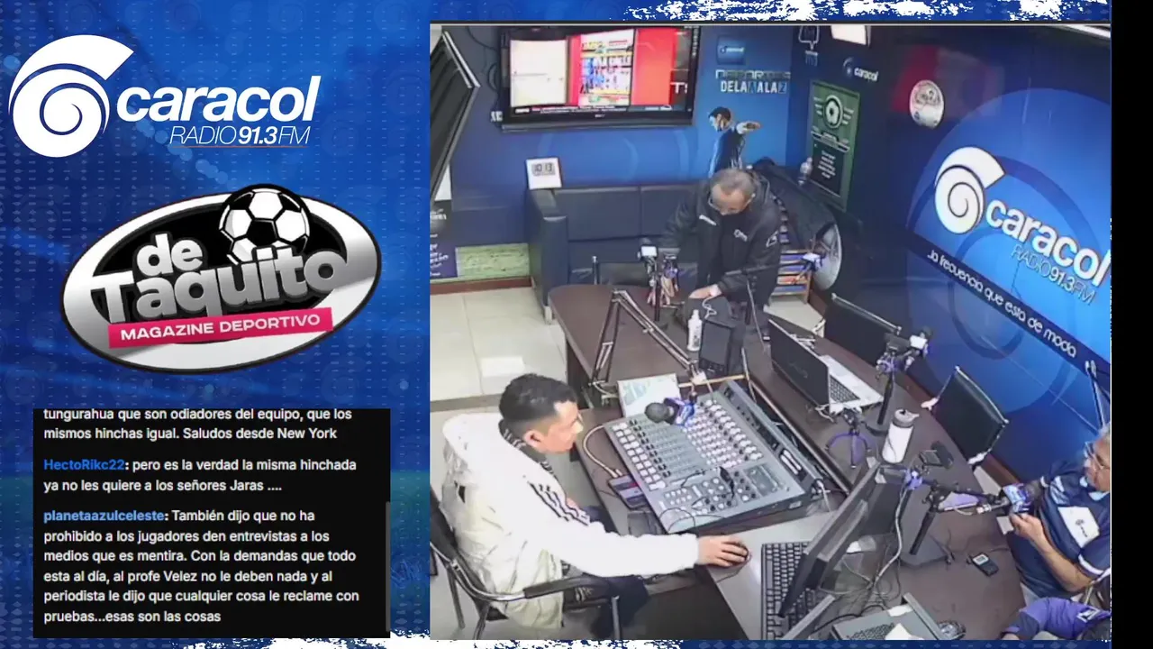Click the wall-mounted TV in the video
The height and width of the screenshot is (649, 1153).
click(x=600, y=77)
